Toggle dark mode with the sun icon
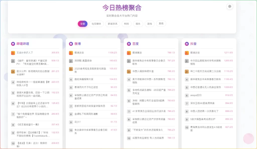The height and width of the screenshot is (149, 257). pyautogui.click(x=230, y=6)
